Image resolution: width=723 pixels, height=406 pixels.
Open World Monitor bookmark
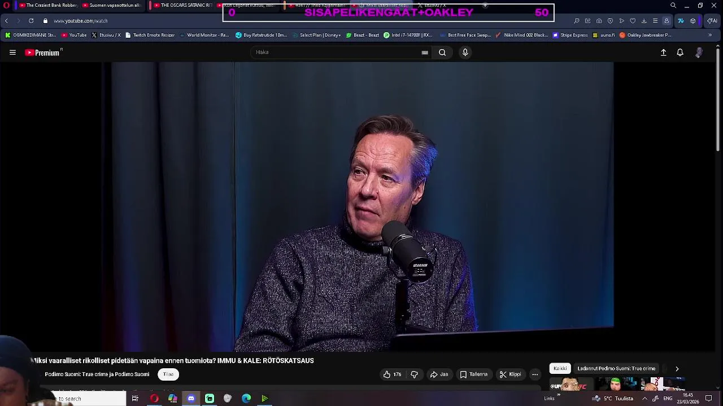(204, 35)
